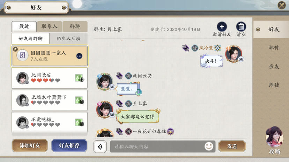Viewport: 289px width, 162px height.
Task: Click 风冷薰's avatar in the chat
Action: pyautogui.click(x=234, y=54)
